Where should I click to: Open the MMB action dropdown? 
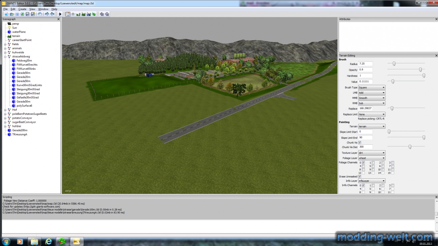(372, 98)
